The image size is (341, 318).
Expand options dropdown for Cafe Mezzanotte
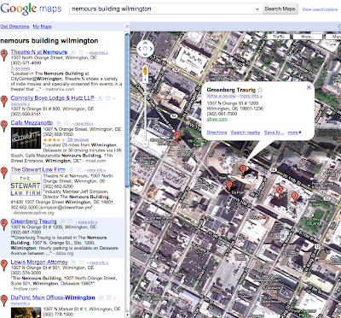click(58, 123)
